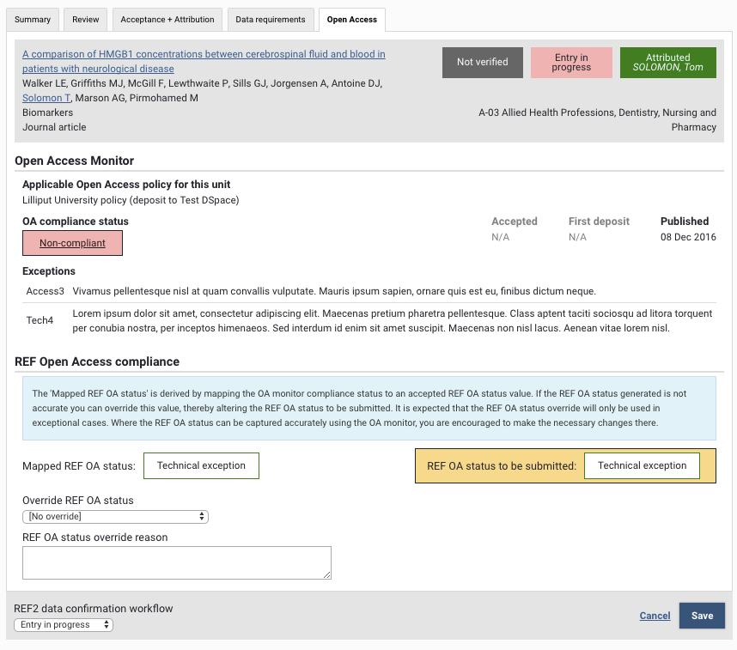Click the Not verified status badge

coord(482,63)
